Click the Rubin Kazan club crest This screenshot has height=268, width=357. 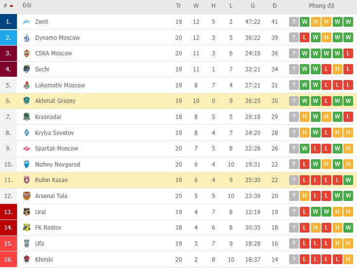point(26,180)
